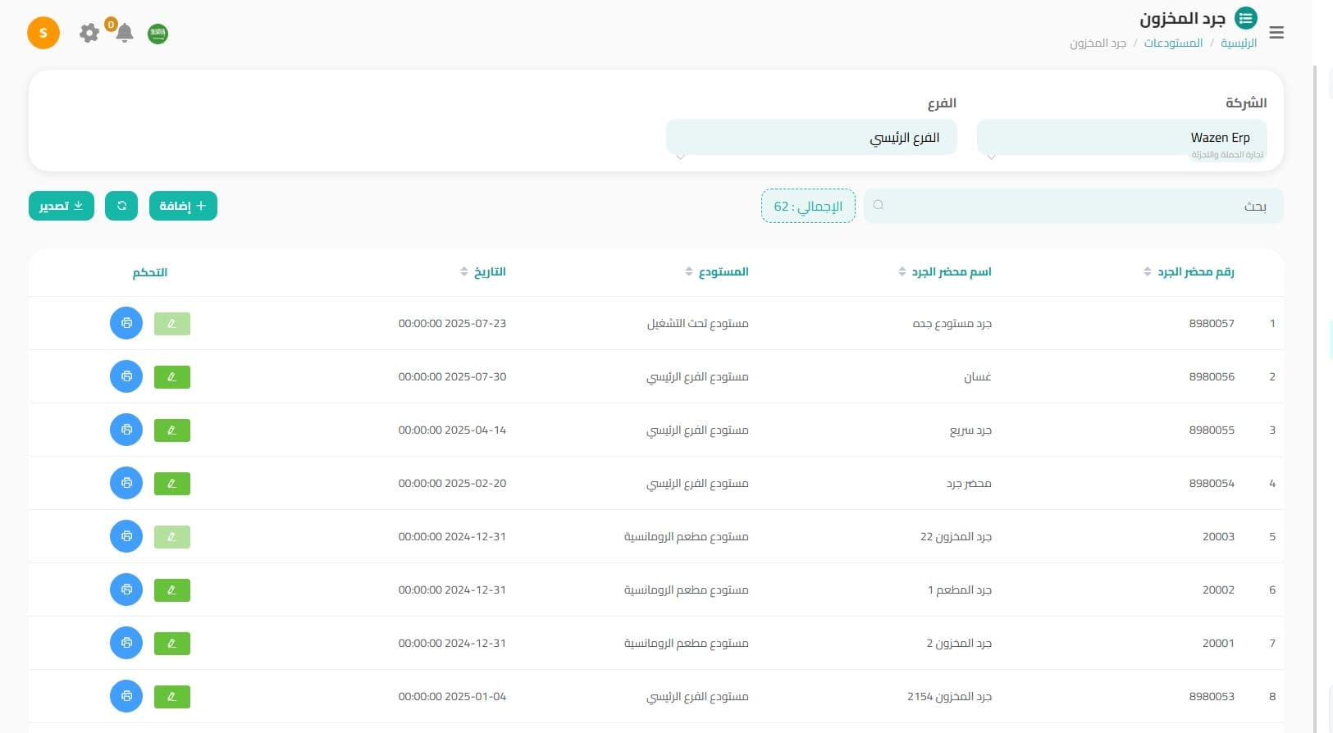
Task: Click the إضافة add button
Action: pos(183,206)
